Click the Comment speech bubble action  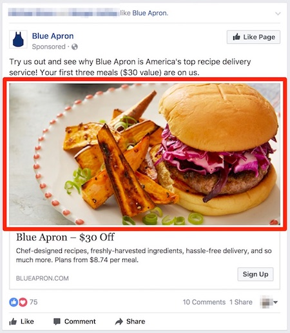[74, 321]
